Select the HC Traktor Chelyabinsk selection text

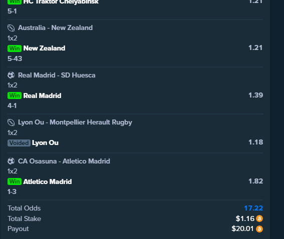(x=61, y=2)
